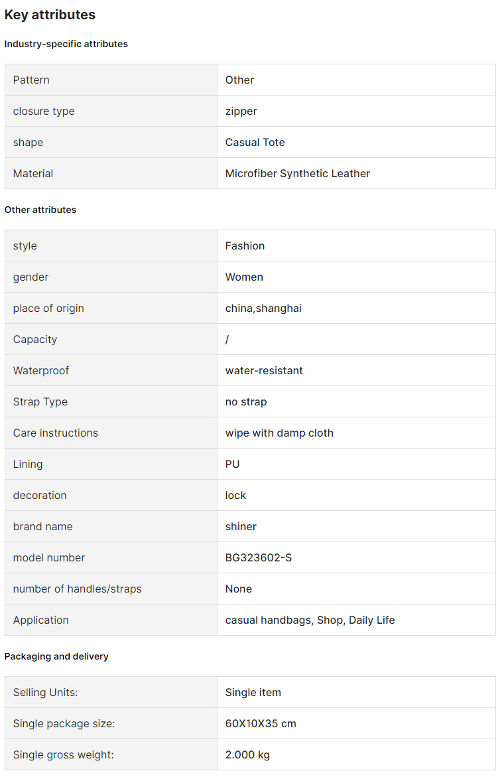Select the Microfiber Synthetic Leather value
This screenshot has width=504, height=779.
coord(298,173)
